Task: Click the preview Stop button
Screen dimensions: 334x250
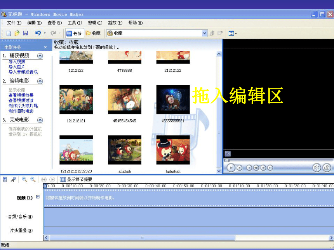Action: [240, 168]
